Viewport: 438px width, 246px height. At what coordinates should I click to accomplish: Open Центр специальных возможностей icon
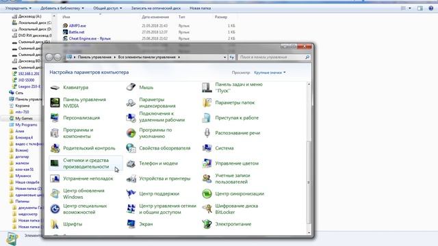tap(55, 209)
